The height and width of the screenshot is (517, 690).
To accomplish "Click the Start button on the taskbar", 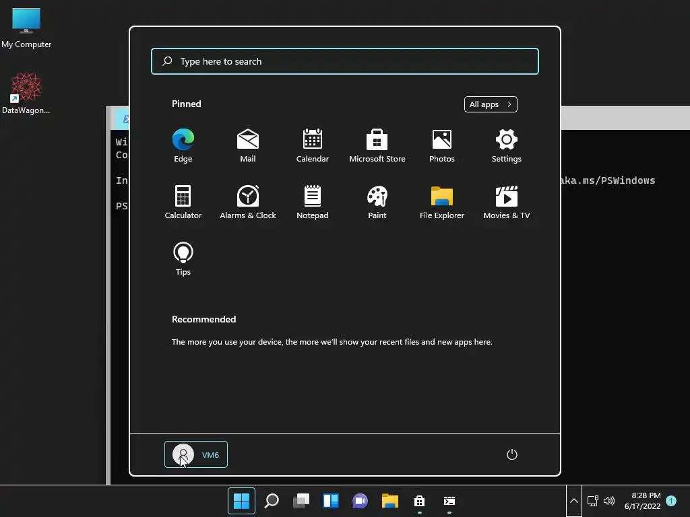I will point(241,501).
